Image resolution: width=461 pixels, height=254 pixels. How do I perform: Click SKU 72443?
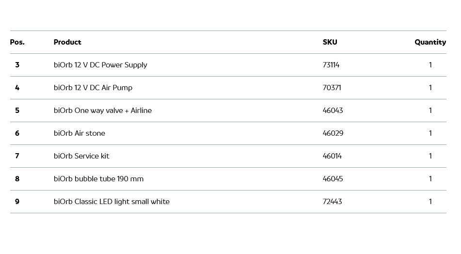pos(332,202)
